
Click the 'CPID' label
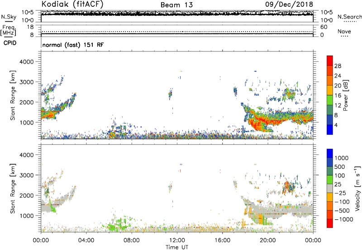click(10, 43)
